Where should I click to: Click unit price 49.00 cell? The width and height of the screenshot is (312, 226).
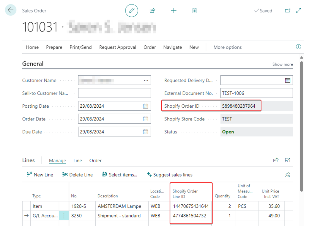click(271, 216)
